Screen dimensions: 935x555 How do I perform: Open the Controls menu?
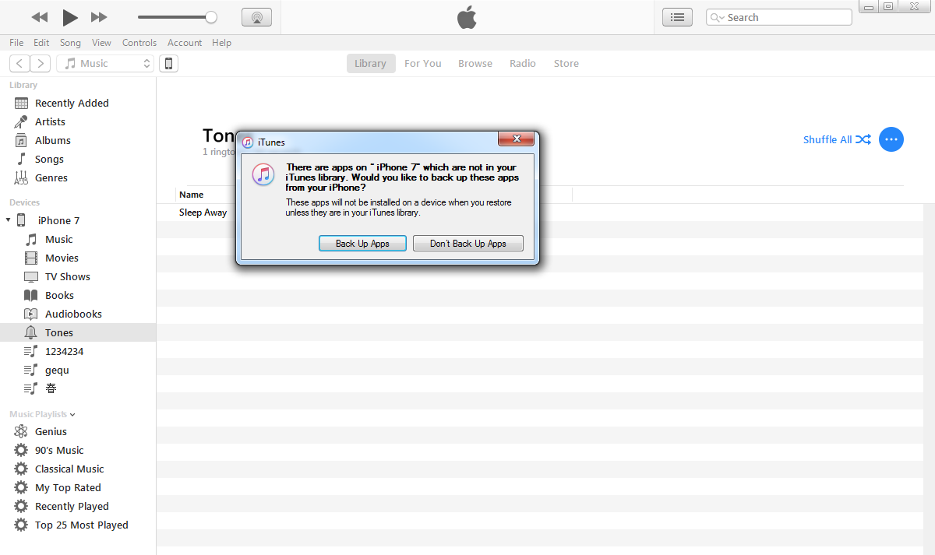[139, 43]
